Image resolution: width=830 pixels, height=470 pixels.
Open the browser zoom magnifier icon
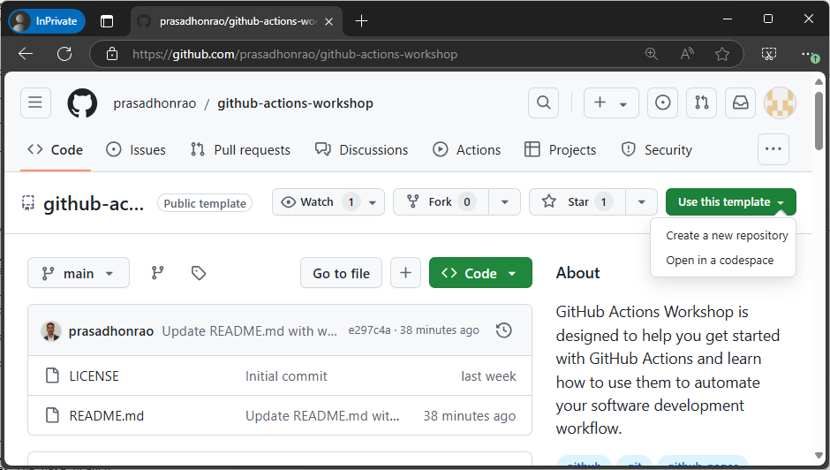651,54
